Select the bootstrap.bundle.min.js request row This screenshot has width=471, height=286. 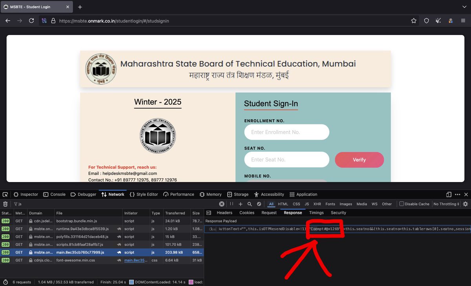coord(102,221)
